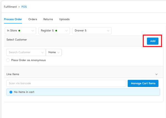This screenshot has height=118, width=166.
Task: Enable Place Order as Anonymous checkbox
Action: tap(8, 60)
